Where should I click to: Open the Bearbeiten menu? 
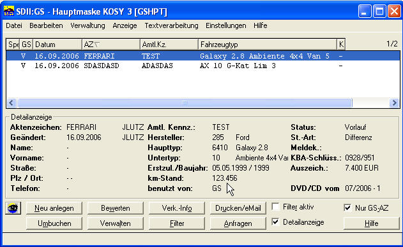tap(46, 25)
